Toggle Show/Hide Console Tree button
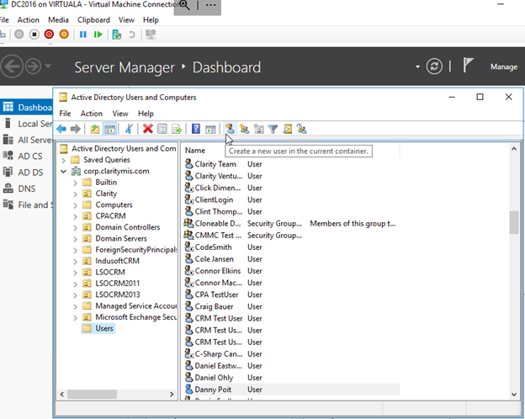 pyautogui.click(x=110, y=129)
